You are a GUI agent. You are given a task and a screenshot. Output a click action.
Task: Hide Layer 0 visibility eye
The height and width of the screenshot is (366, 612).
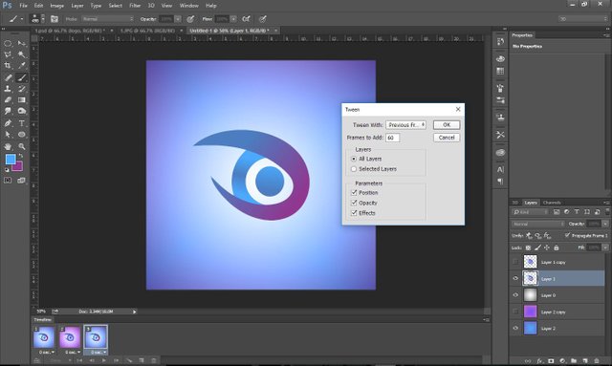click(515, 295)
